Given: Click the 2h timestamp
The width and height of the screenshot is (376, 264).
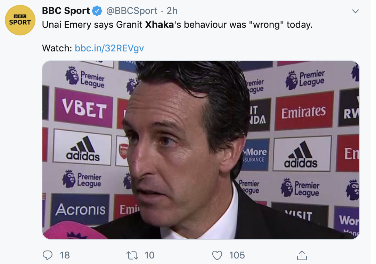Looking at the screenshot, I should coord(172,11).
